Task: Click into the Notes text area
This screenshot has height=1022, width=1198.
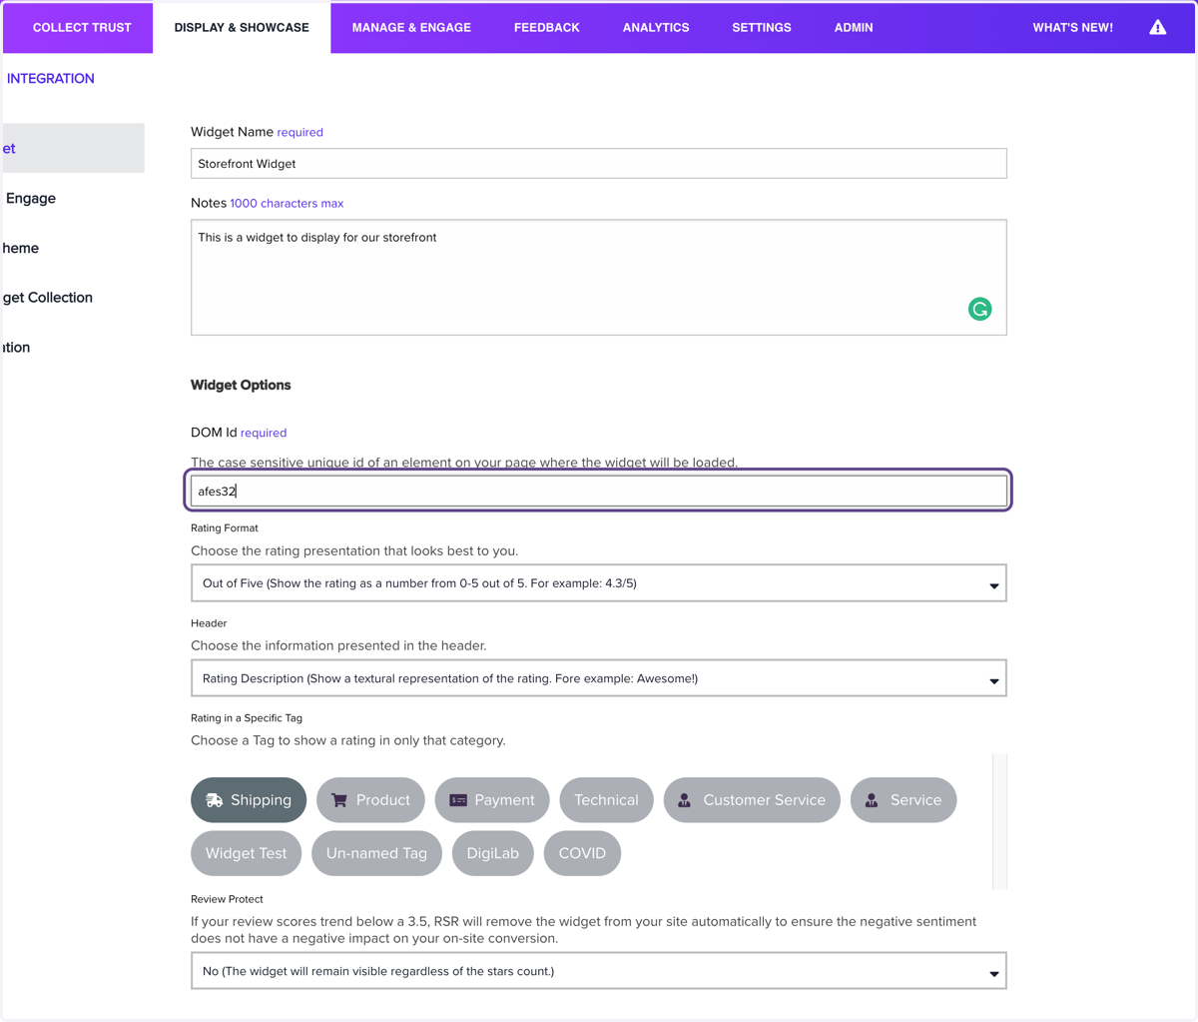Action: [598, 278]
